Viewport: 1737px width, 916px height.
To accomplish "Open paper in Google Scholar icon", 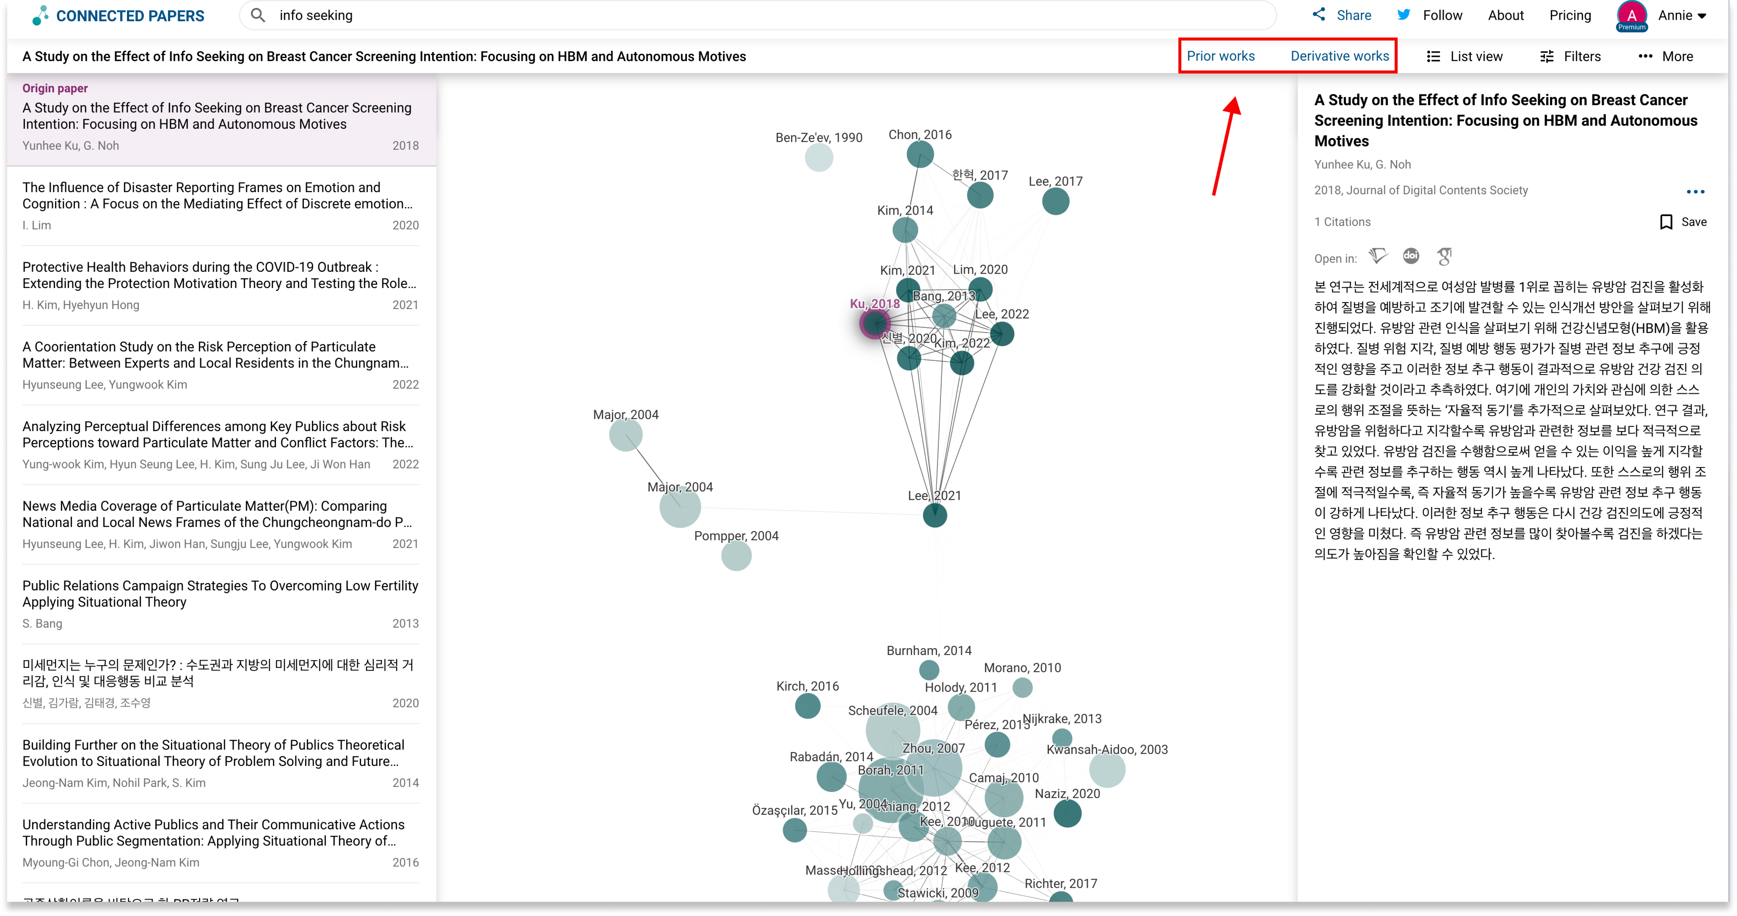I will (x=1444, y=256).
